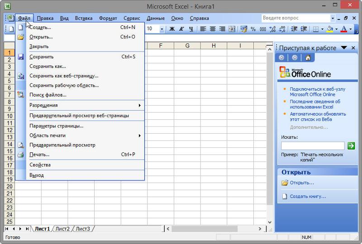Click the 'Открыть...' link in task pane

point(302,183)
